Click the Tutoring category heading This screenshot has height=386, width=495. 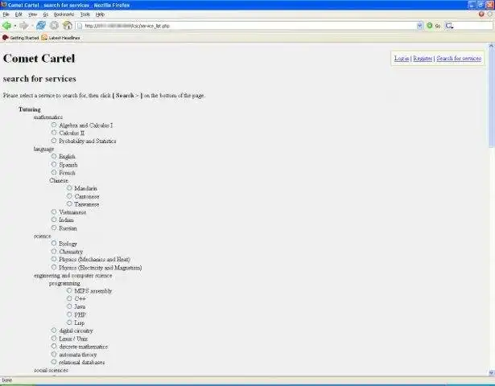[30, 109]
